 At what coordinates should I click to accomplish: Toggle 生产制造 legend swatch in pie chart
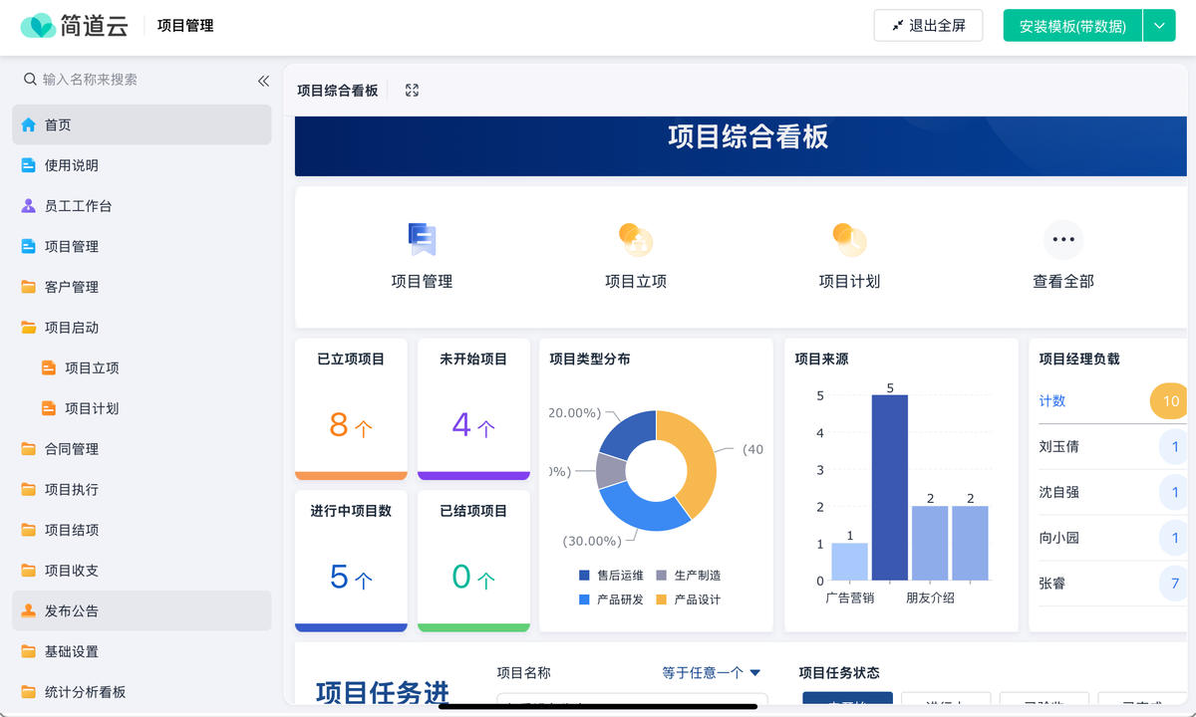(x=661, y=576)
